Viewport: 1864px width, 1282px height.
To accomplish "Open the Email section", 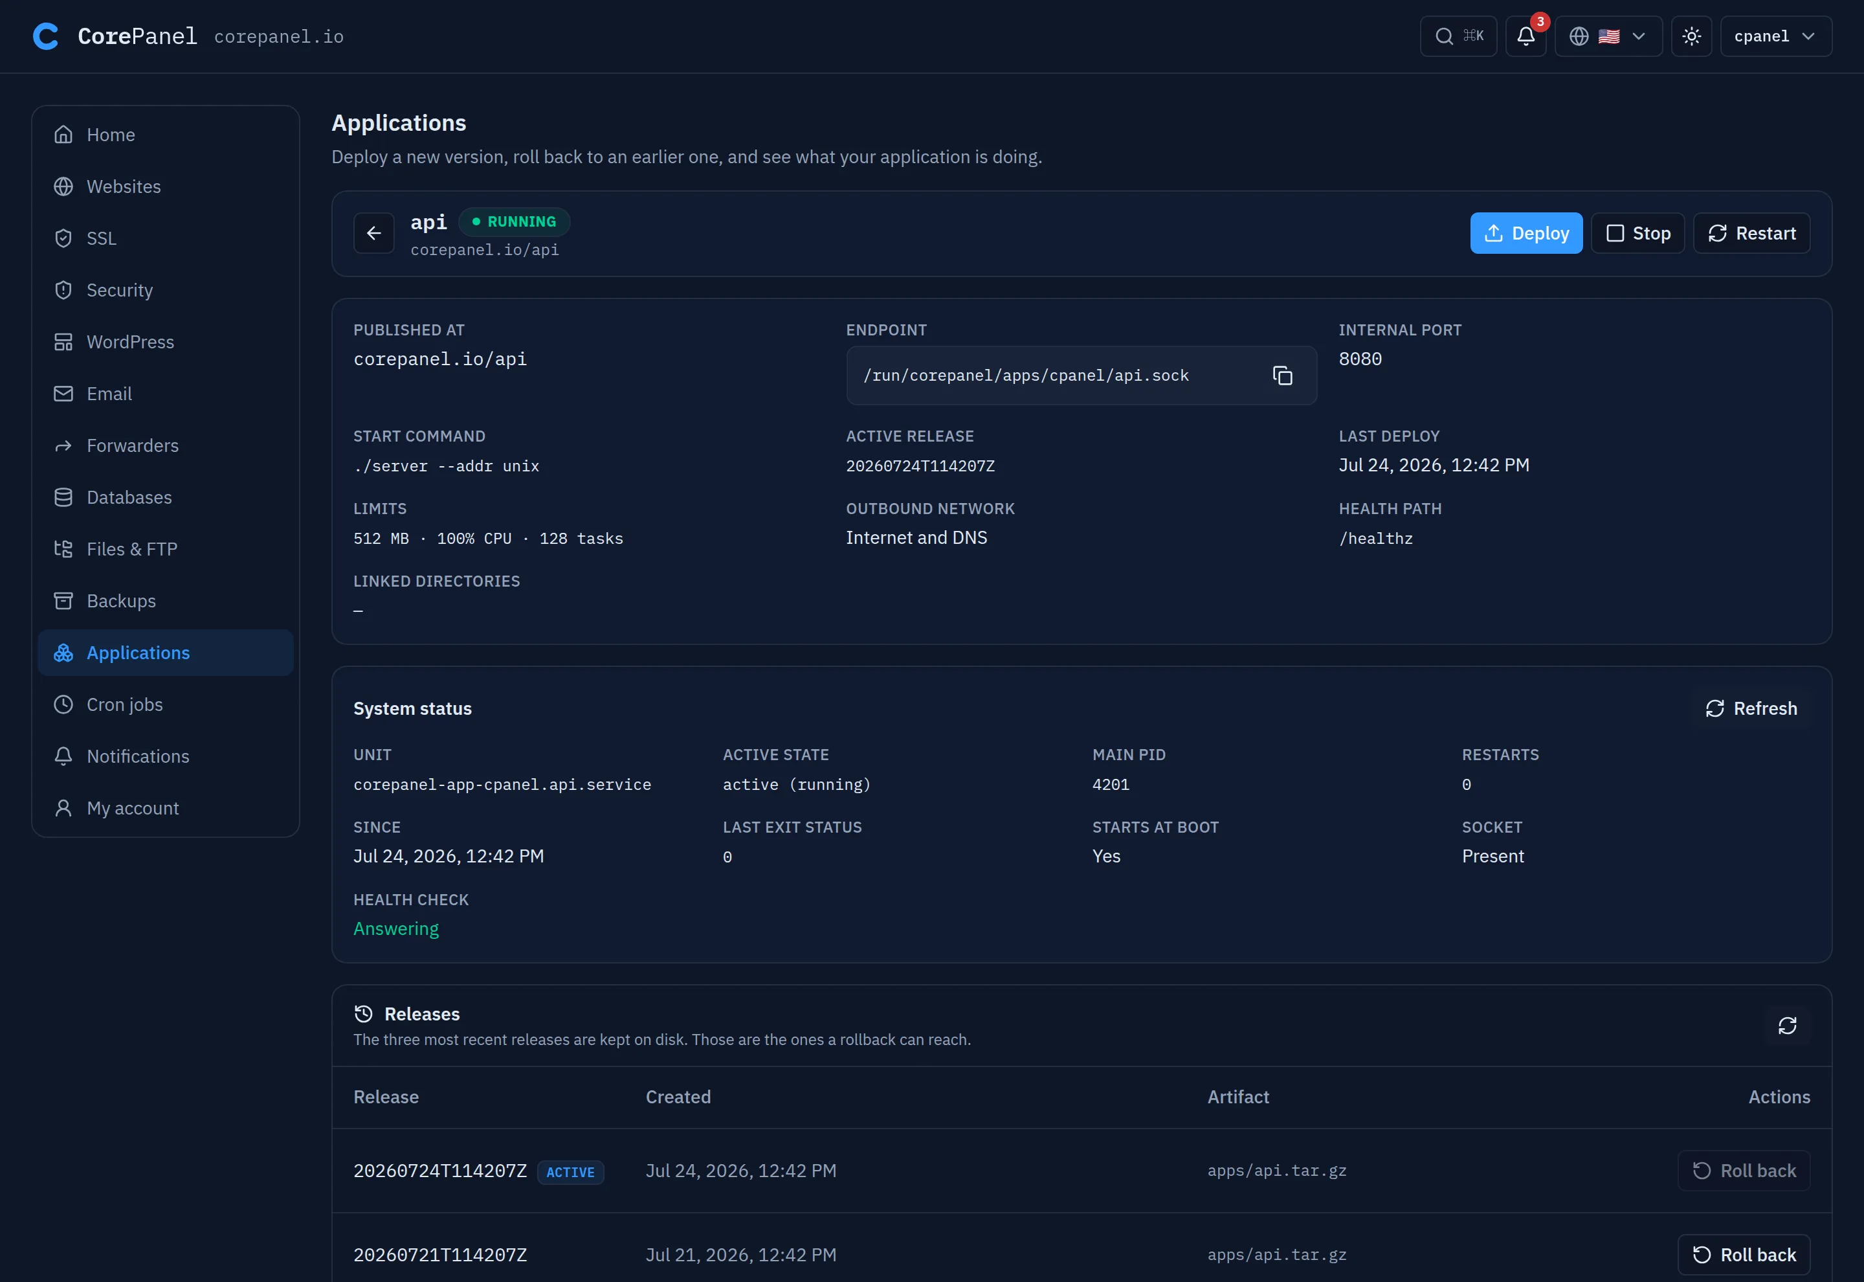I will tap(166, 394).
